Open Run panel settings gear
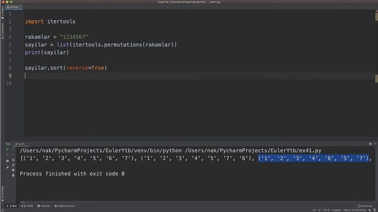 pyautogui.click(x=370, y=144)
